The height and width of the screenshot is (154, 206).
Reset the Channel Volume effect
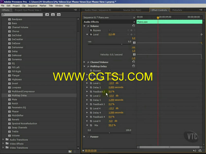(x=133, y=62)
